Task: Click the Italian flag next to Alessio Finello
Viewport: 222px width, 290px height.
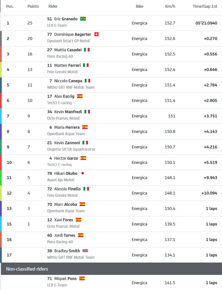Action: tap(86, 189)
